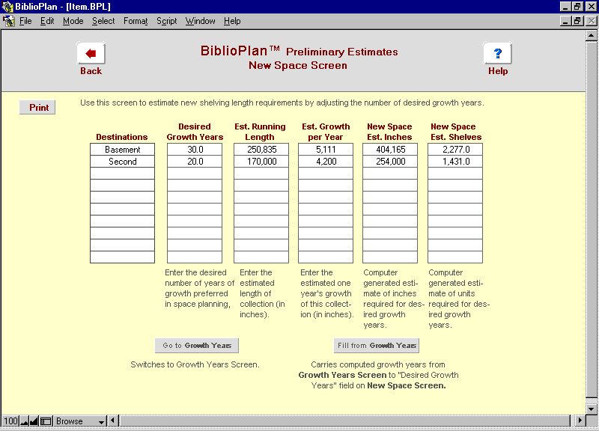Click the 20.0 Desired Growth Years field

pos(195,162)
